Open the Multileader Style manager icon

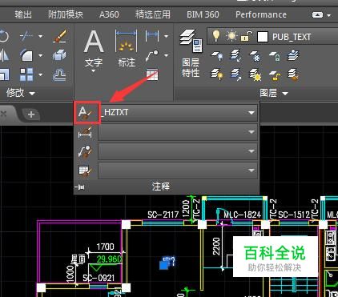[86, 151]
